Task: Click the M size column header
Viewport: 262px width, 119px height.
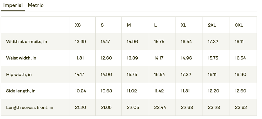Action: (x=129, y=25)
